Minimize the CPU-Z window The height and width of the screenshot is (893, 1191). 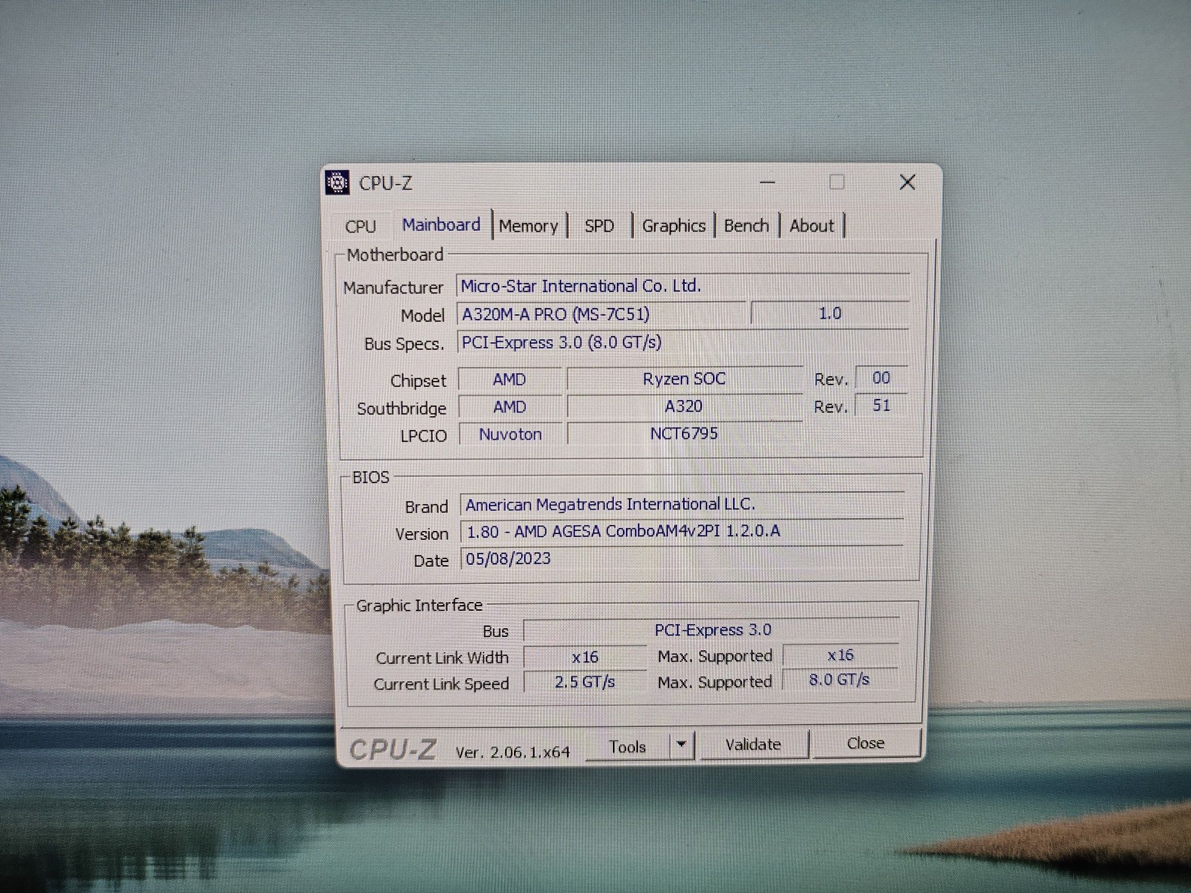768,182
